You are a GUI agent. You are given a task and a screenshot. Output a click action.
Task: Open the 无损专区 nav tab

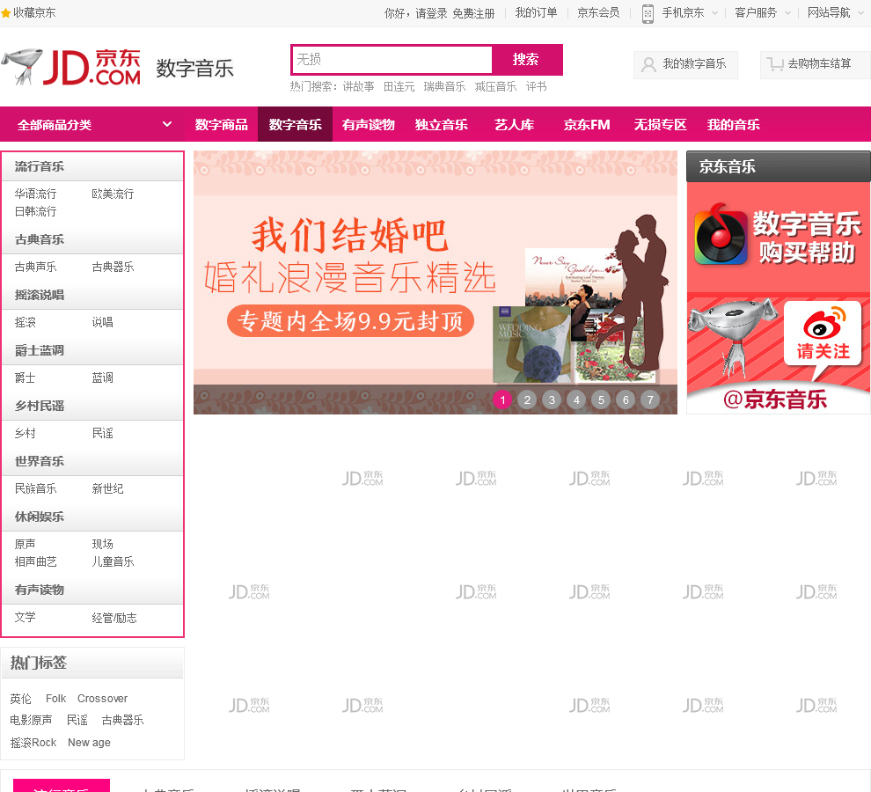[x=661, y=124]
